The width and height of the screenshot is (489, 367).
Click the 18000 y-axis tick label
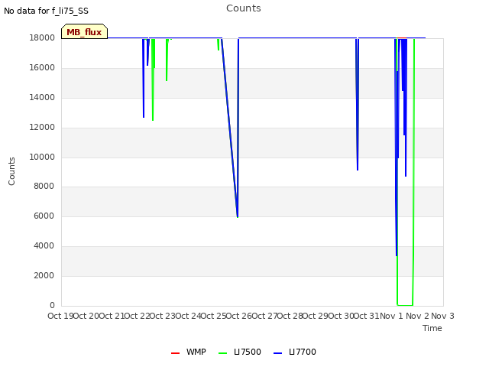pos(42,37)
